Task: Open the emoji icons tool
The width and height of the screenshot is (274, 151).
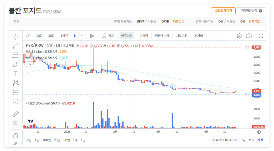Action: click(15, 102)
